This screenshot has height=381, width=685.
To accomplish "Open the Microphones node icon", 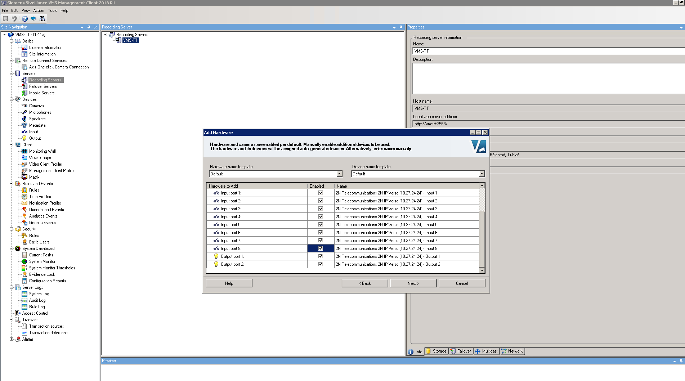I will [x=24, y=112].
